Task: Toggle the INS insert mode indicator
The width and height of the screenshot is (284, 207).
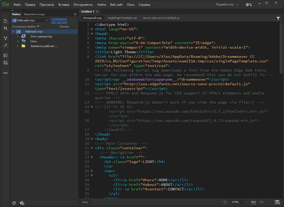Action: [x=253, y=202]
